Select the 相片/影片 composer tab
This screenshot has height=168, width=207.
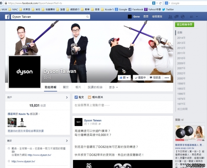95,97
